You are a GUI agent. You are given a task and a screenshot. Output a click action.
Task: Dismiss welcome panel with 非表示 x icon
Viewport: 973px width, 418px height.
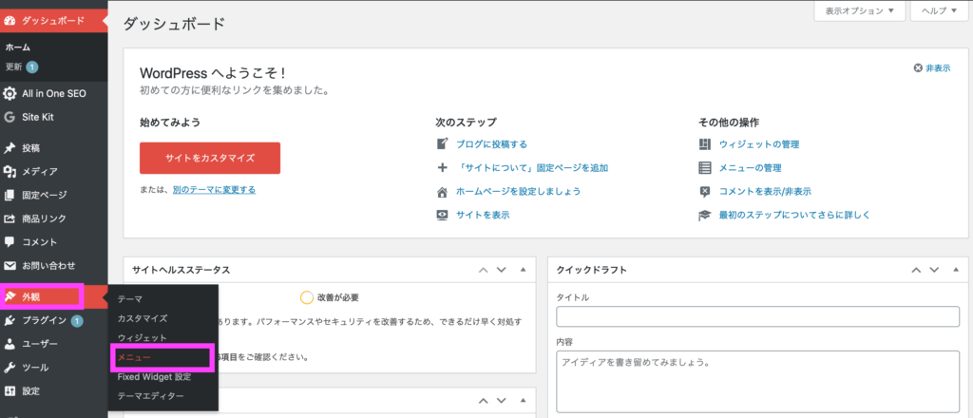tap(918, 68)
